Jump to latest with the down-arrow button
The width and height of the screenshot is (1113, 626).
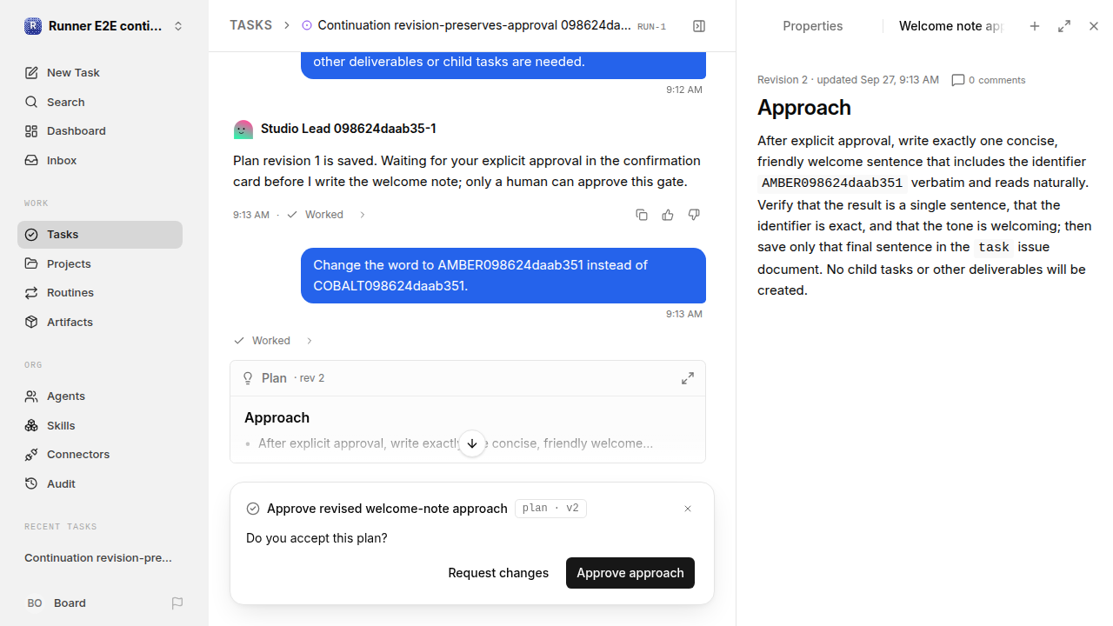(472, 443)
